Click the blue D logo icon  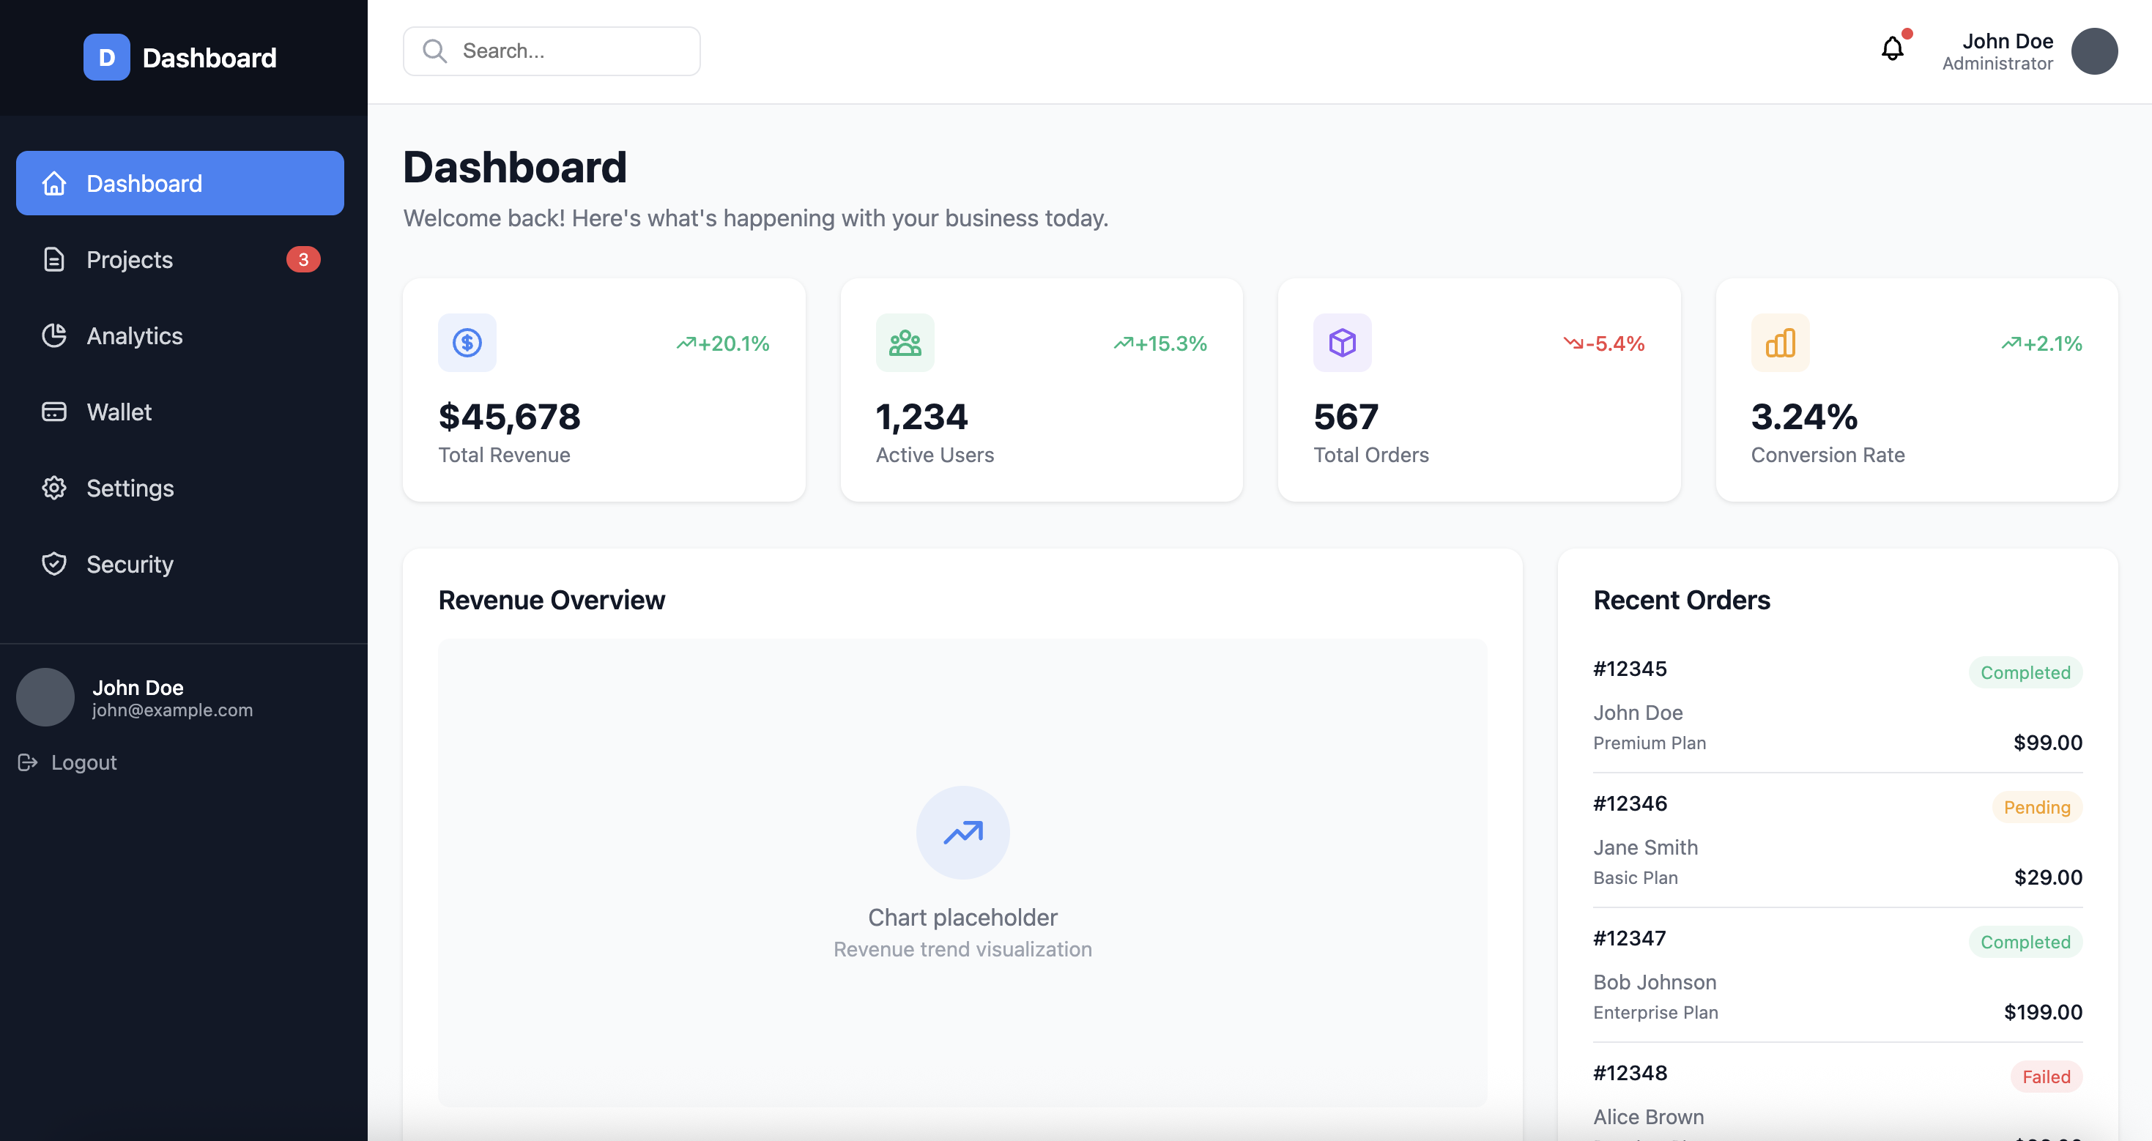point(107,58)
